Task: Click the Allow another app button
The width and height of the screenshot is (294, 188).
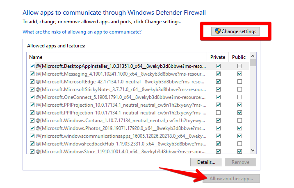Action: pyautogui.click(x=231, y=179)
